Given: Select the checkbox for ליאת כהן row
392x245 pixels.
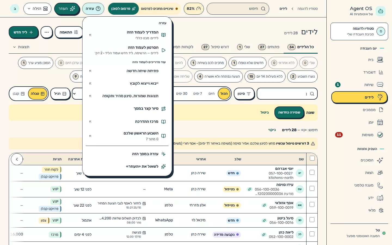Looking at the screenshot, I should 312,234.
